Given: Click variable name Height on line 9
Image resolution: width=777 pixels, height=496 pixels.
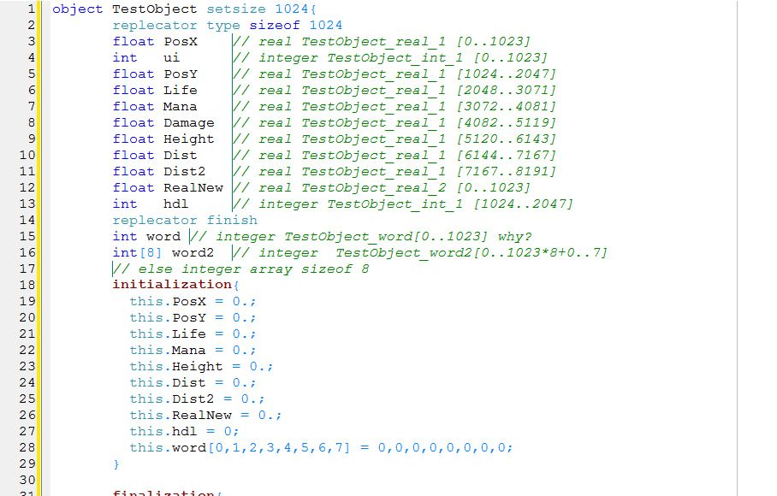Looking at the screenshot, I should tap(189, 139).
